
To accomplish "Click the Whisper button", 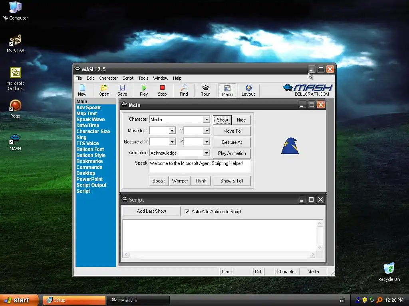I will click(x=180, y=181).
